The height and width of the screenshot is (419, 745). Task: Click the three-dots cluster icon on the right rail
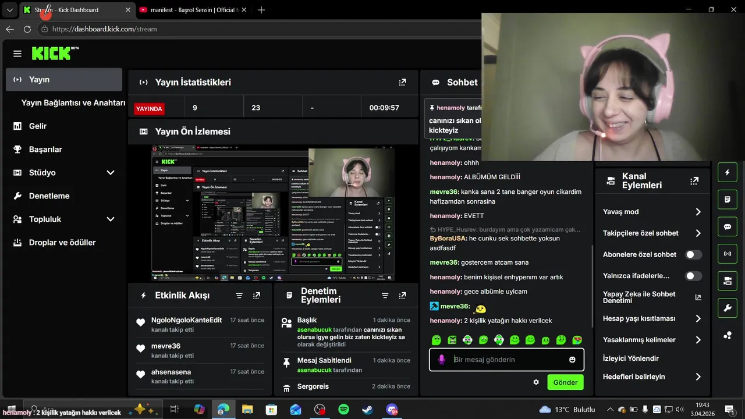(x=728, y=335)
